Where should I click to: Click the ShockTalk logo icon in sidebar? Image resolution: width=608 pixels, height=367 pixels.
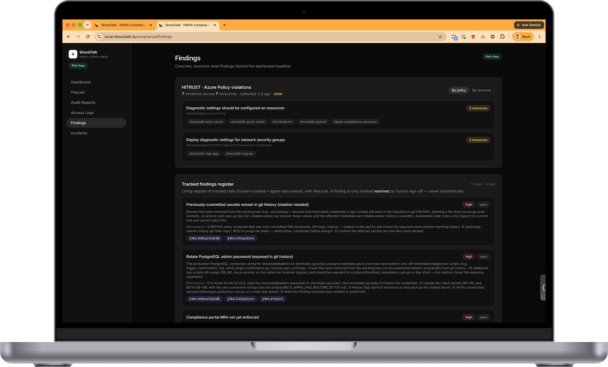73,54
